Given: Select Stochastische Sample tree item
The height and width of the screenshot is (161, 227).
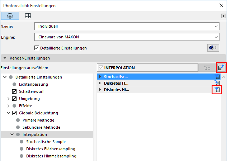Looking at the screenshot, I should pos(46,142).
